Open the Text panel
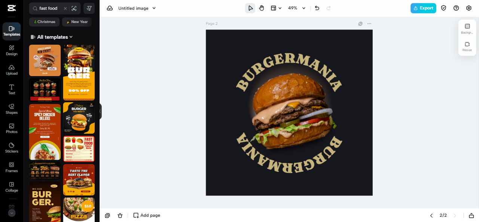The image size is (479, 222). 12,90
